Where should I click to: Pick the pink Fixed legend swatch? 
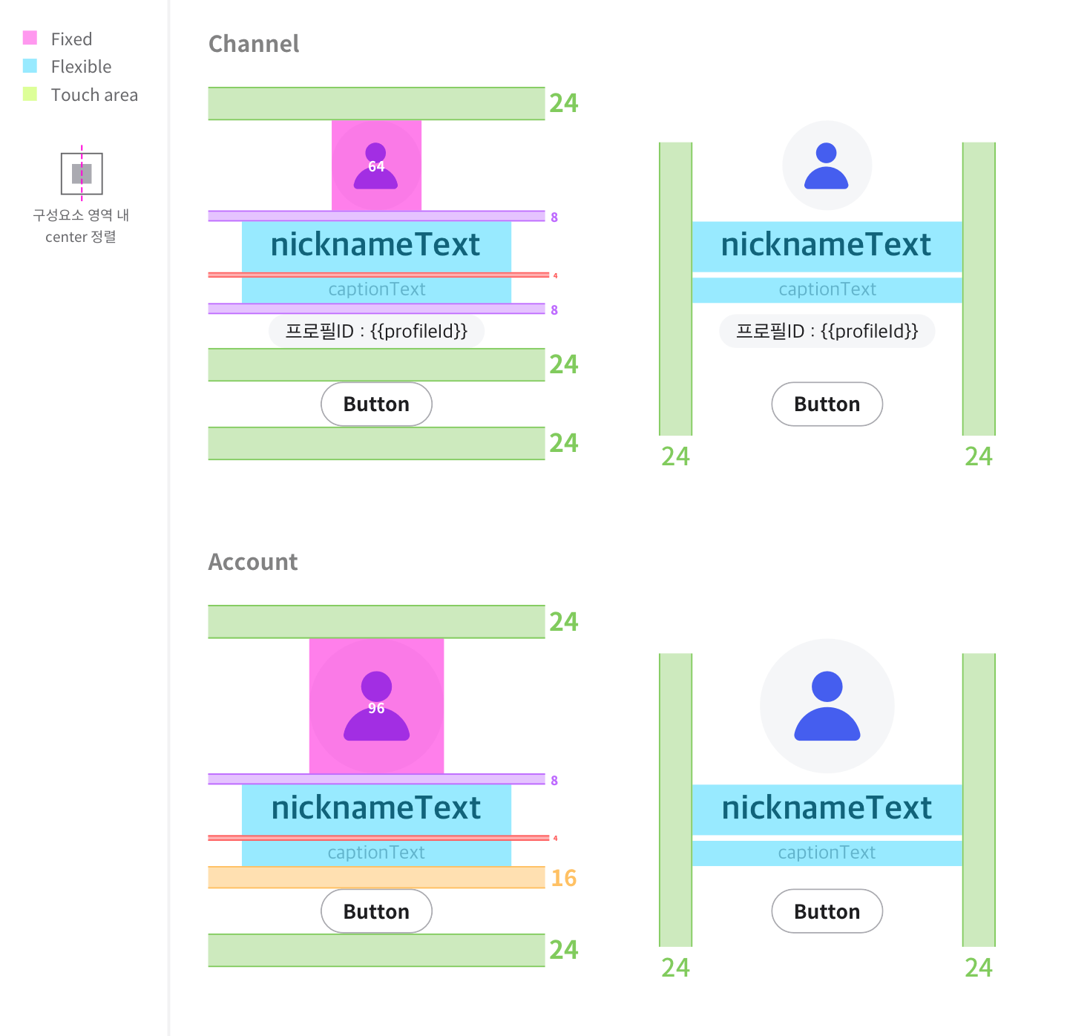coord(30,38)
